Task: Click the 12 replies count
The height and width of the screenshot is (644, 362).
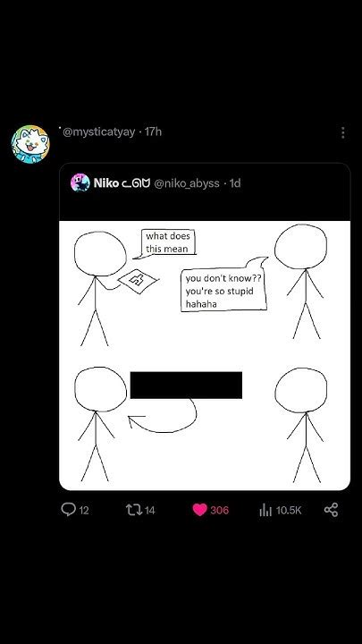Action: pos(84,511)
